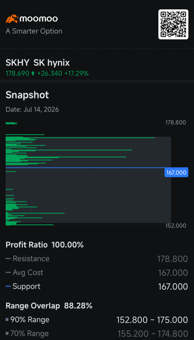Click the blue Support legend dash icon
194x340 pixels.
click(x=8, y=287)
